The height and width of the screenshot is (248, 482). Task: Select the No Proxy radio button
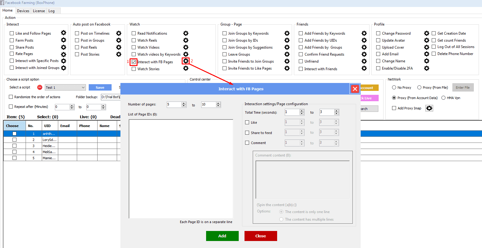[x=394, y=88]
